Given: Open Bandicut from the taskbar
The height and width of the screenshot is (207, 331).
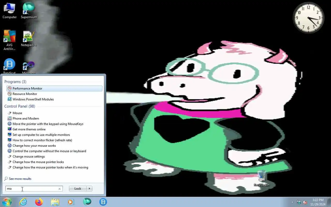Looking at the screenshot, I should (x=103, y=202).
